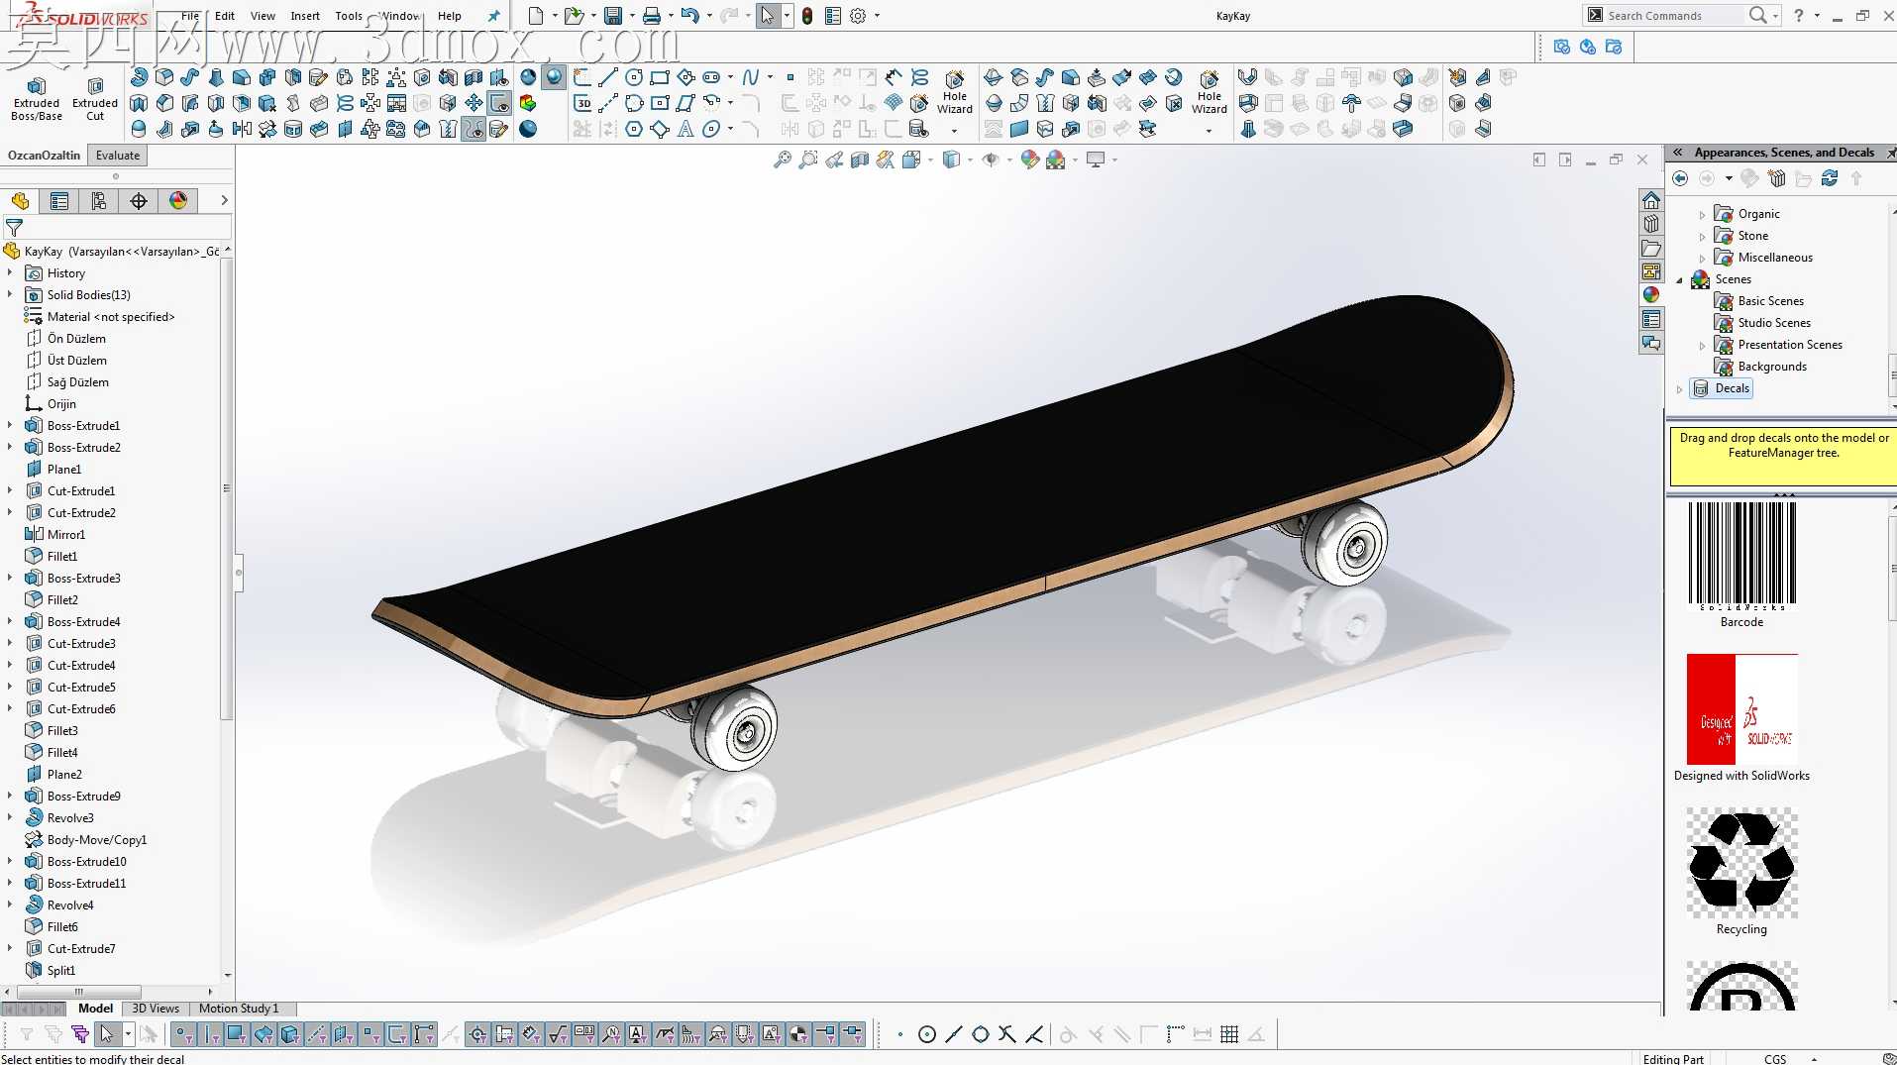Open the Tools menu
The image size is (1897, 1065).
[349, 16]
